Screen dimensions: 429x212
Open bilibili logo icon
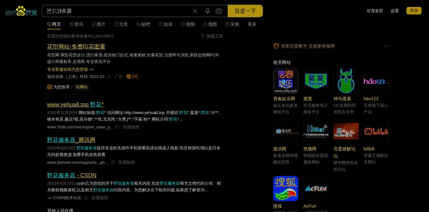coord(376,131)
